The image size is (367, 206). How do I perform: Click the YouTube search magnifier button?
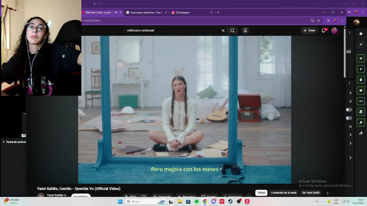[232, 30]
